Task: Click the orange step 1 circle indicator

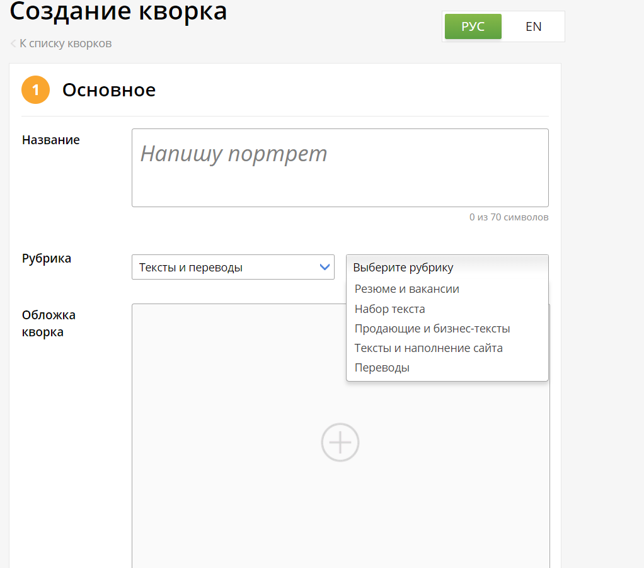Action: (x=35, y=89)
